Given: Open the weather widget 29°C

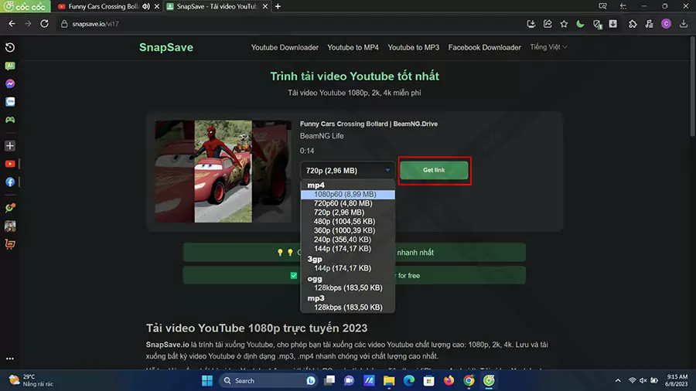Looking at the screenshot, I should coord(31,380).
